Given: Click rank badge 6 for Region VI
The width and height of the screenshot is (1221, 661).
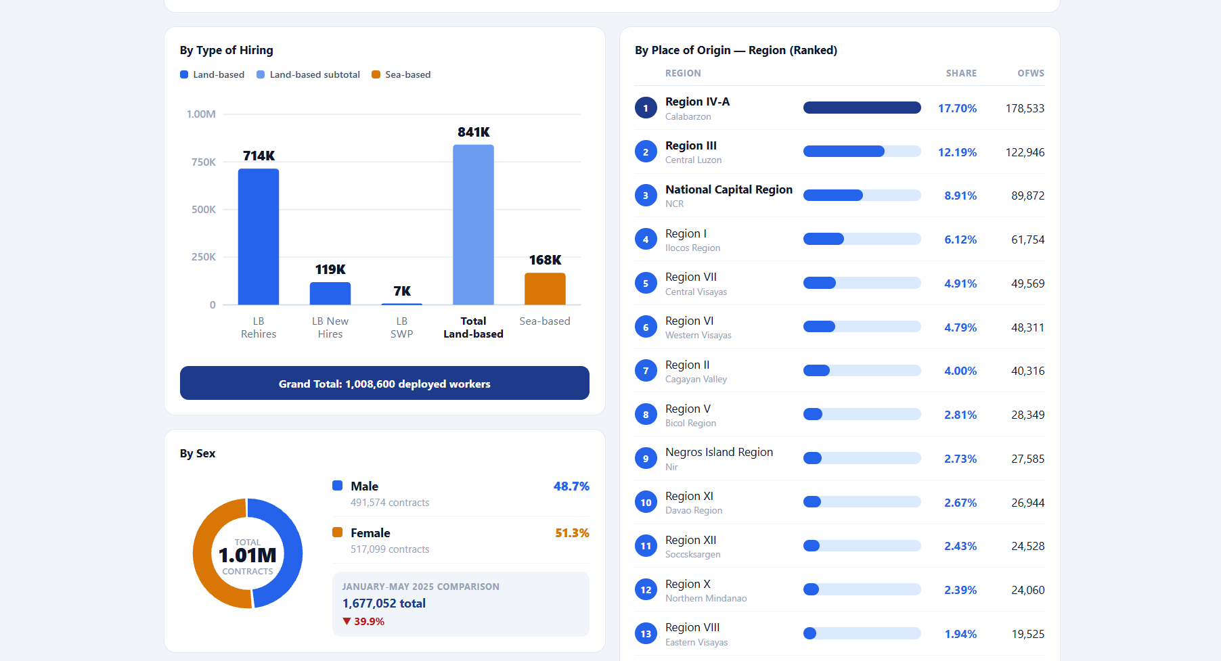Looking at the screenshot, I should click(646, 327).
